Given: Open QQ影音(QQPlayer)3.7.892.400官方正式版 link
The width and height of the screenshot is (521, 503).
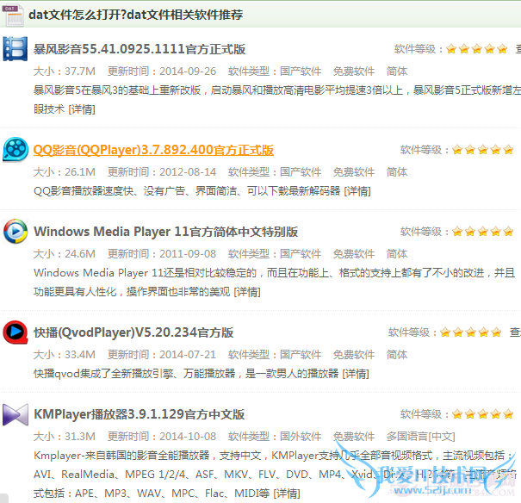Looking at the screenshot, I should click(153, 150).
